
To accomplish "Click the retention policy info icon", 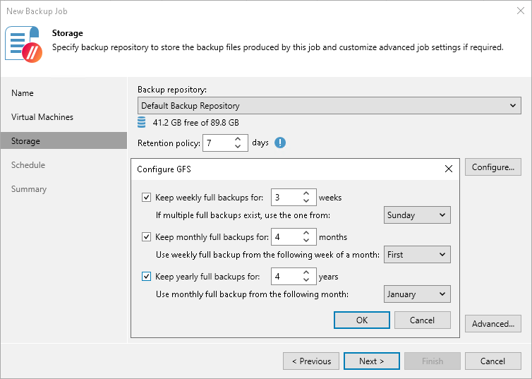I will (280, 143).
